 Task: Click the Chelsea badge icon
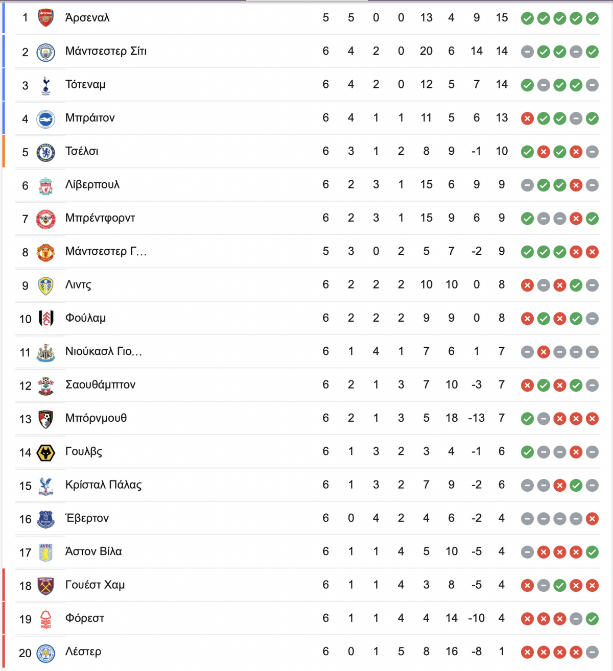46,152
